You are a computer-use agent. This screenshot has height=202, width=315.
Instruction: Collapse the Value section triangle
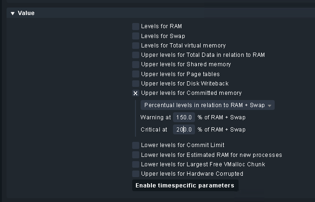[x=13, y=14]
